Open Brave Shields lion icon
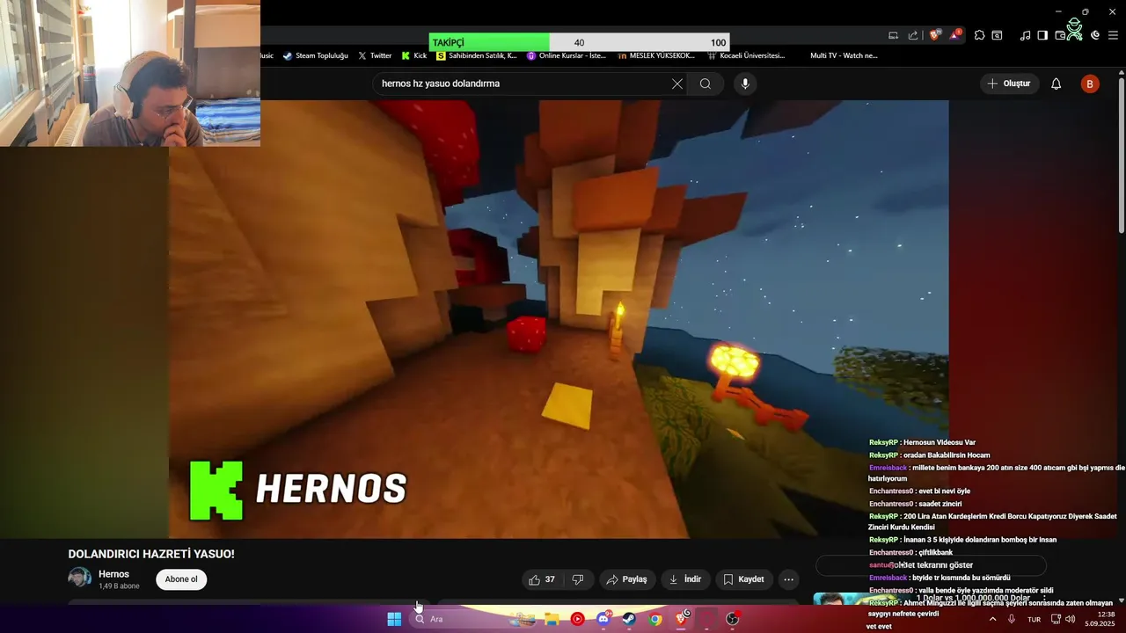1126x633 pixels. [935, 35]
